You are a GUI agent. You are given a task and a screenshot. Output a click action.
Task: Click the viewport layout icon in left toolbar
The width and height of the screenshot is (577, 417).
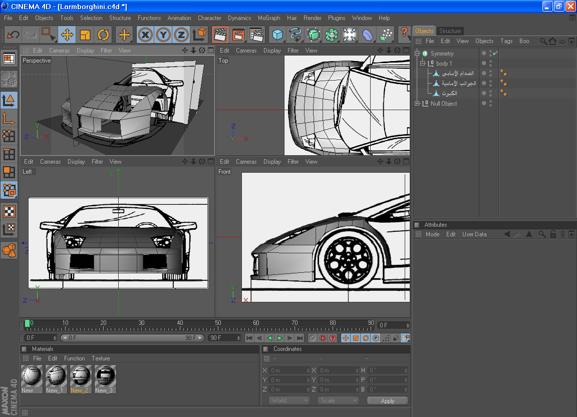9,59
